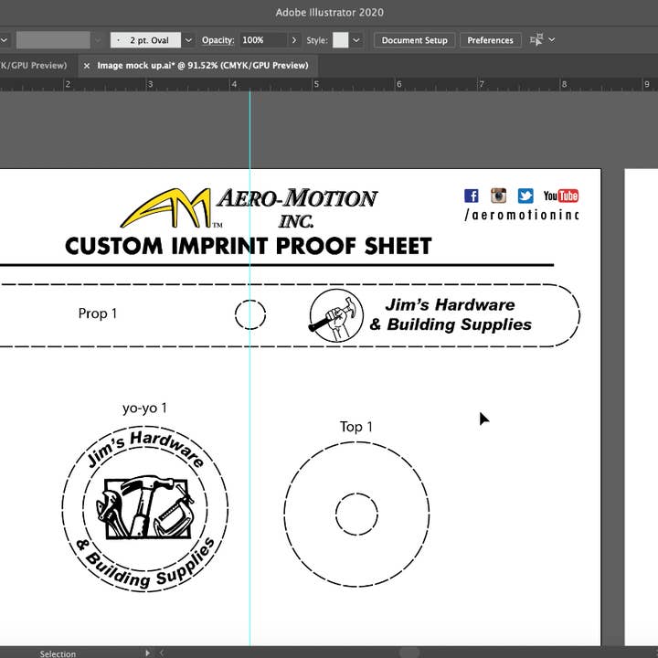Select the yellow Aero-Motion AM logo
Screen dimensions: 658x658
(167, 208)
